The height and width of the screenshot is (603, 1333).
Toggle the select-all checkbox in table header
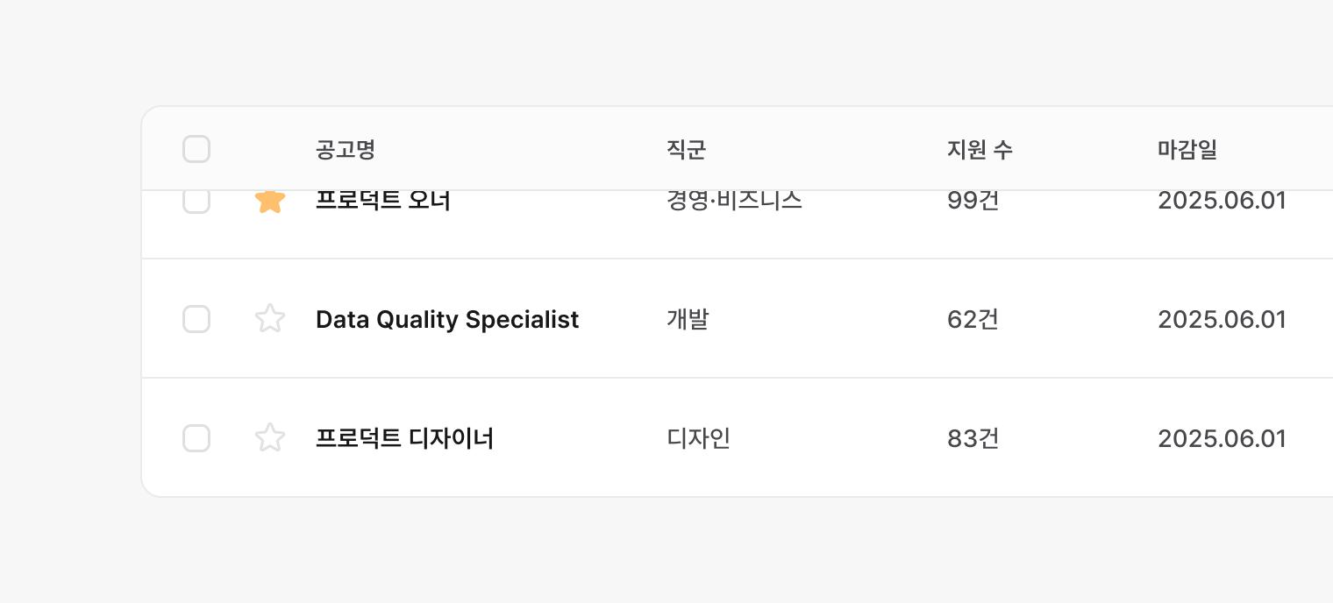tap(196, 149)
